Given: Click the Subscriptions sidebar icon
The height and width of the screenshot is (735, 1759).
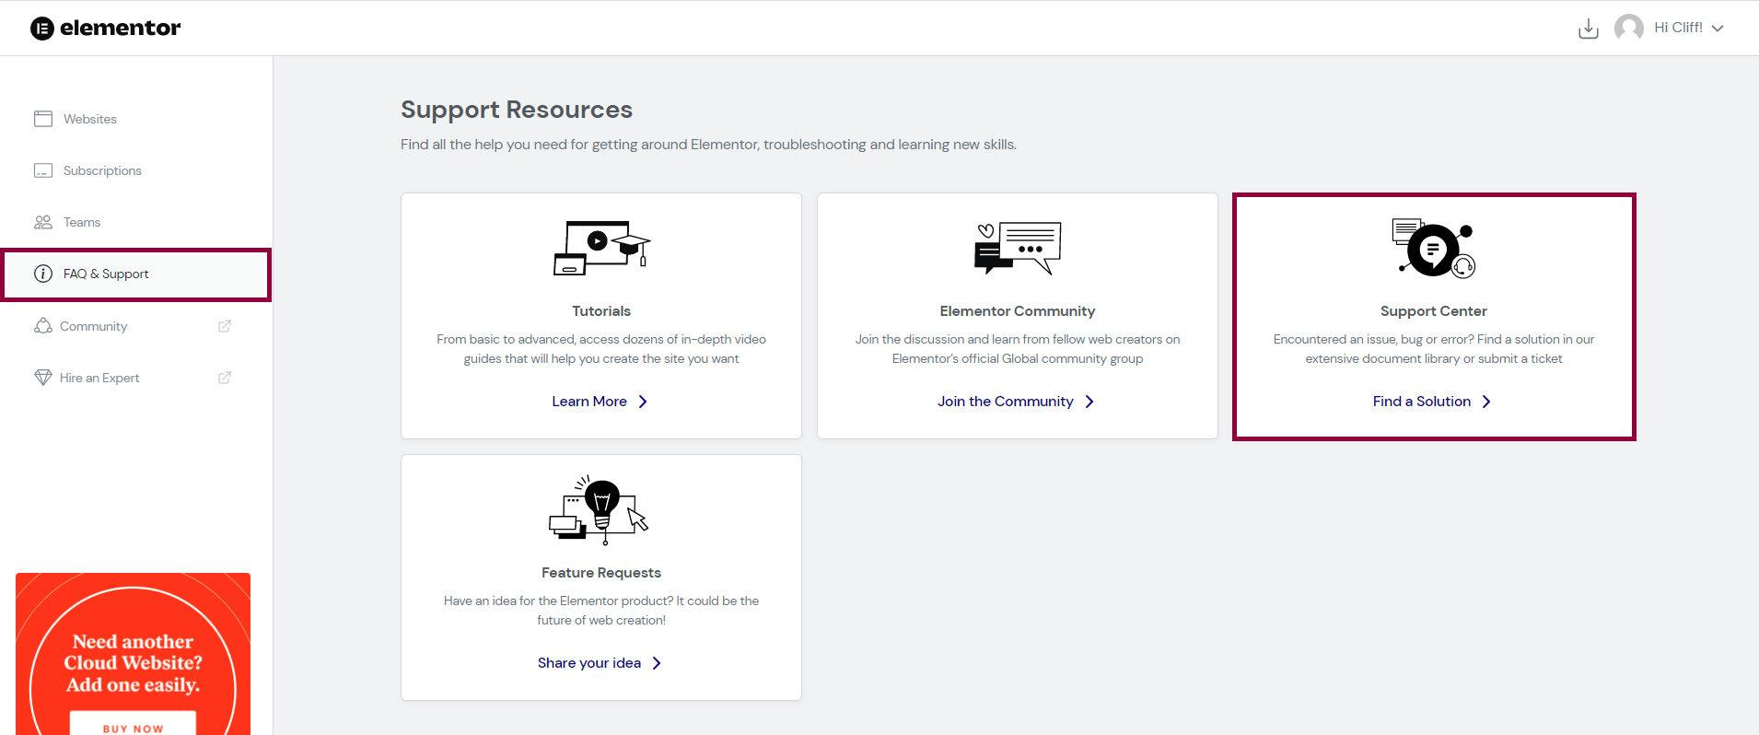Looking at the screenshot, I should pyautogui.click(x=43, y=170).
